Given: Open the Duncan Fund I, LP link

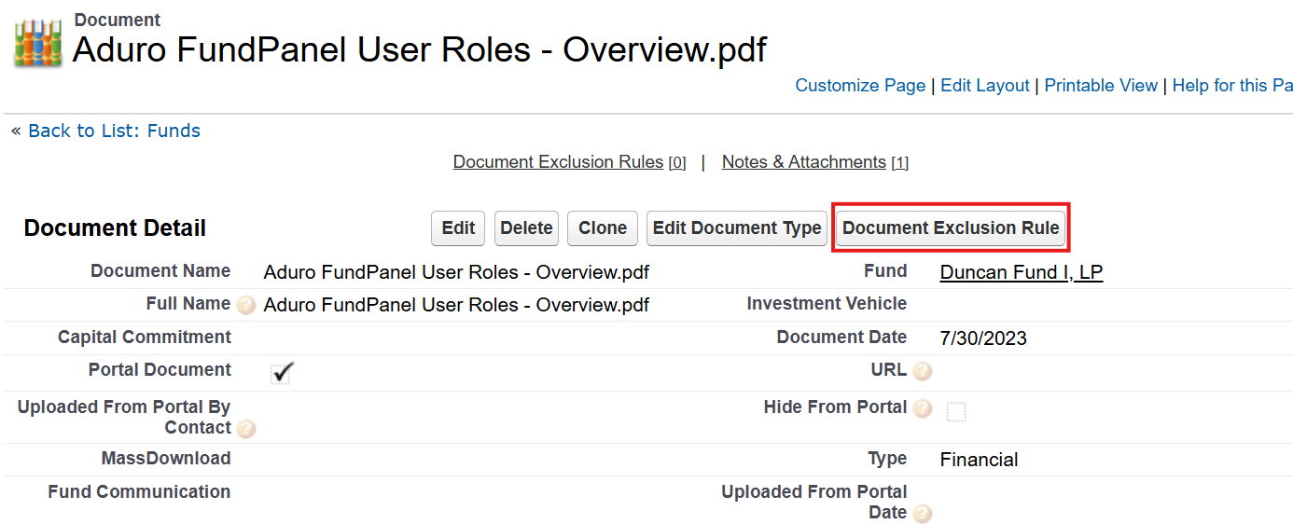Looking at the screenshot, I should pyautogui.click(x=1022, y=273).
